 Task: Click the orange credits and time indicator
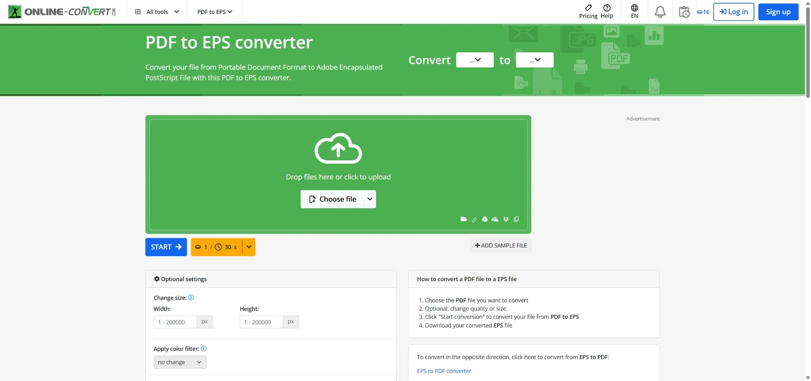coord(217,247)
